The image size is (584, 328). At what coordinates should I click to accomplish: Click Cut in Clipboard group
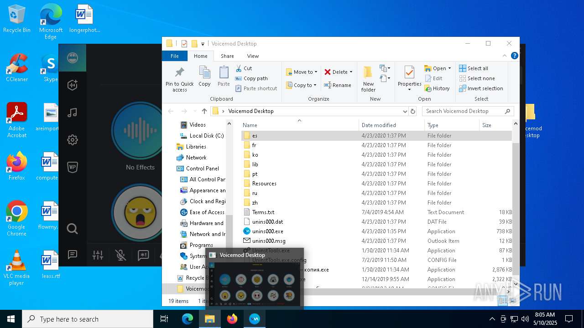244,68
